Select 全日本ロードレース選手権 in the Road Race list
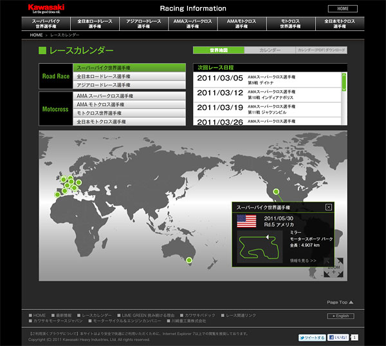This screenshot has width=386, height=346. pos(129,76)
